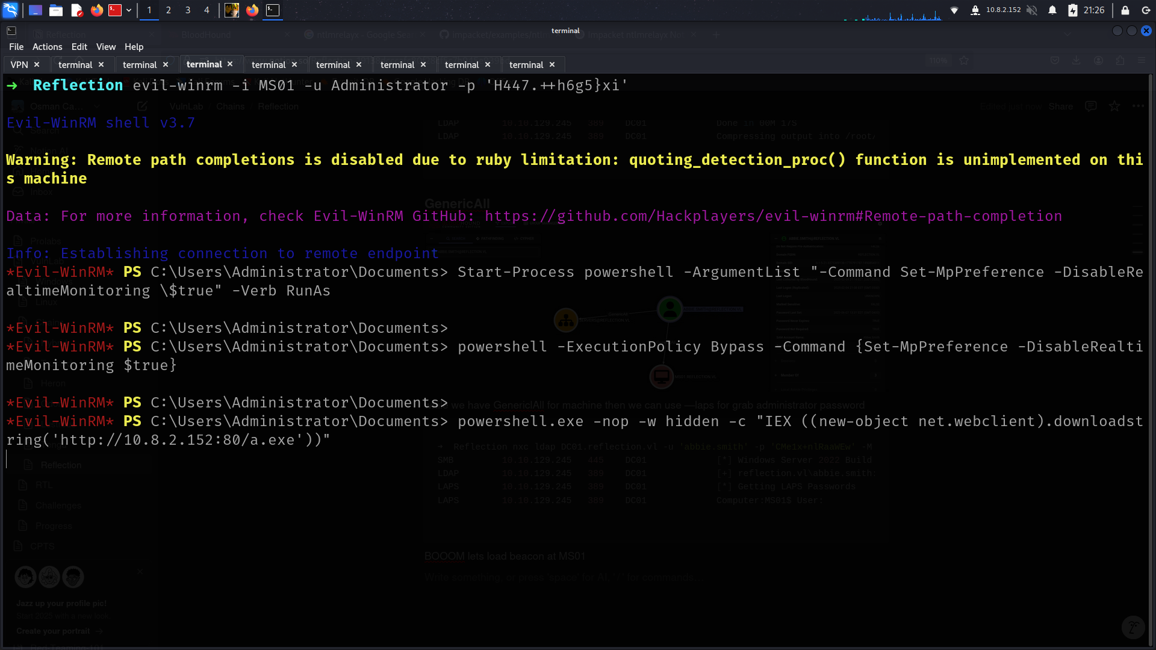Viewport: 1156px width, 650px height.
Task: Open the clock showing 21:26
Action: point(1094,10)
